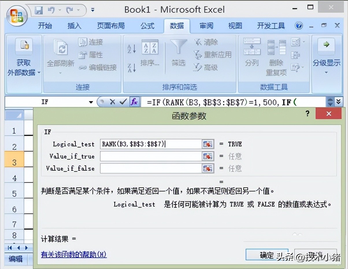Click the select-all corner cell
Viewport: 348px width, 269px height.
pos(14,116)
